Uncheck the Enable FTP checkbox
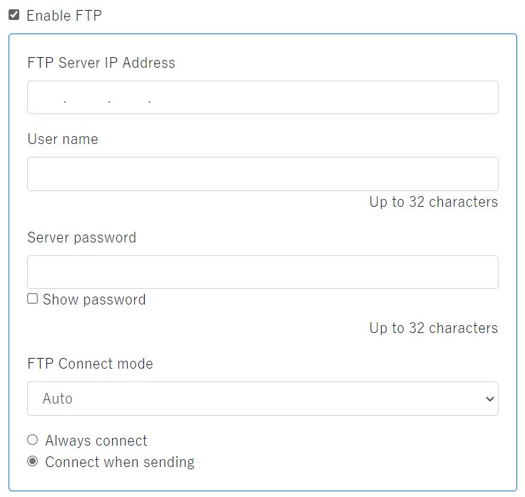Viewport: 525px width, 497px height. point(14,14)
